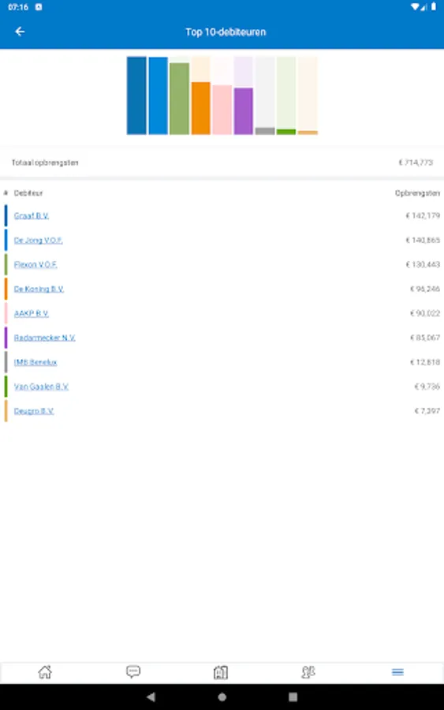
Task: Open the chat messages icon
Action: 133,672
